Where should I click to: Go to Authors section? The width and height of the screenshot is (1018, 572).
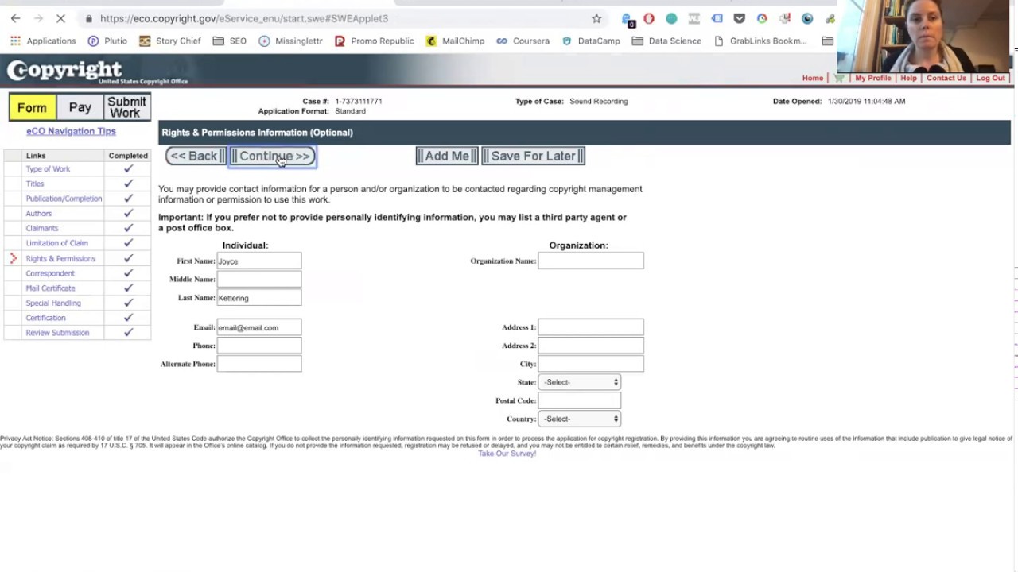38,214
